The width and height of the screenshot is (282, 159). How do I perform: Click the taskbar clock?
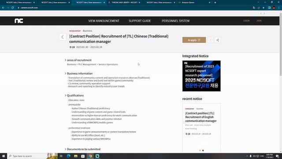pyautogui.click(x=269, y=156)
